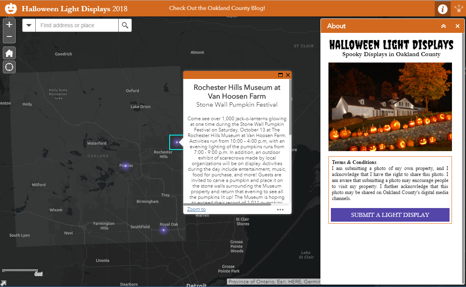Click the SUBMIT A LIGHT DISPLAY button
The height and width of the screenshot is (287, 466).
coord(389,215)
